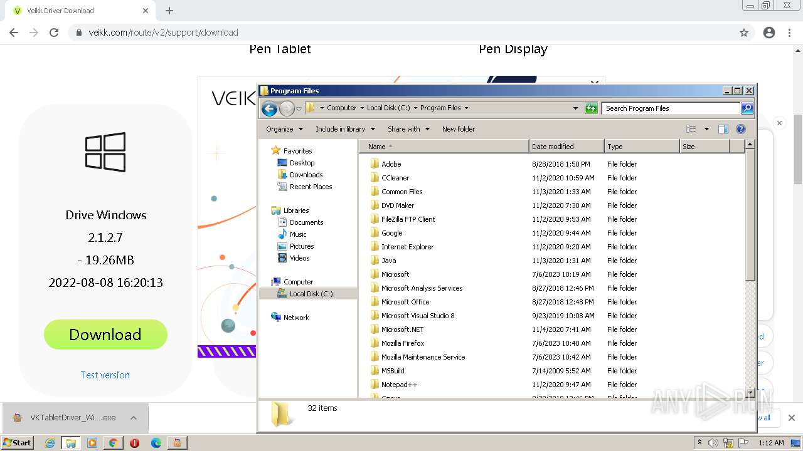Open Explorer help
The width and height of the screenshot is (803, 451).
coord(741,129)
